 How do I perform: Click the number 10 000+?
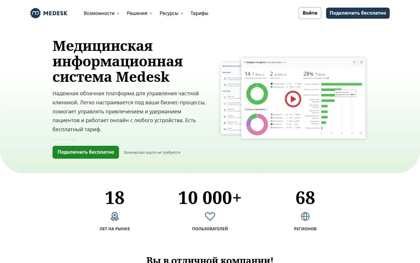(x=210, y=198)
